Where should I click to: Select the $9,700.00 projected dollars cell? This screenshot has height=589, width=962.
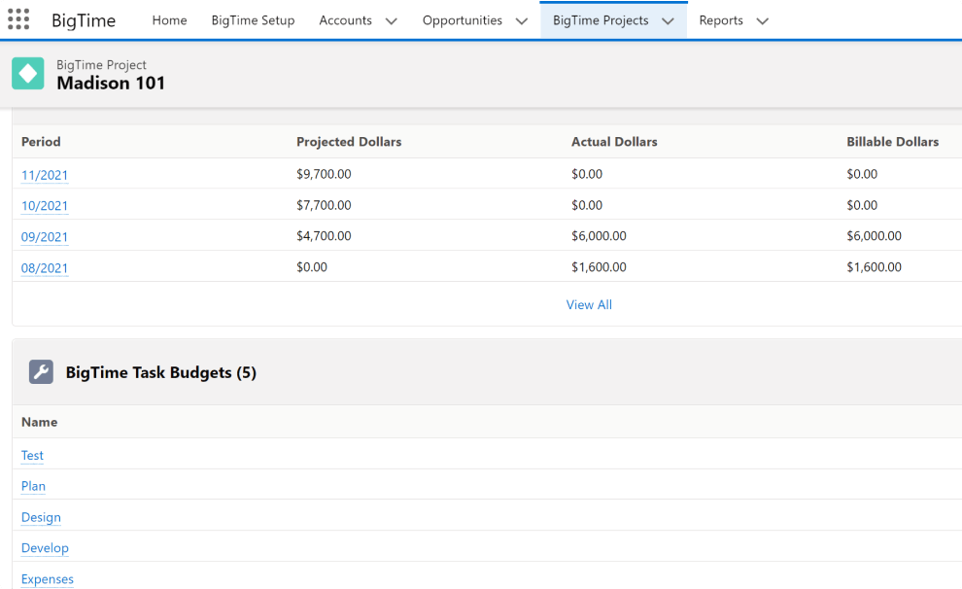tap(324, 174)
